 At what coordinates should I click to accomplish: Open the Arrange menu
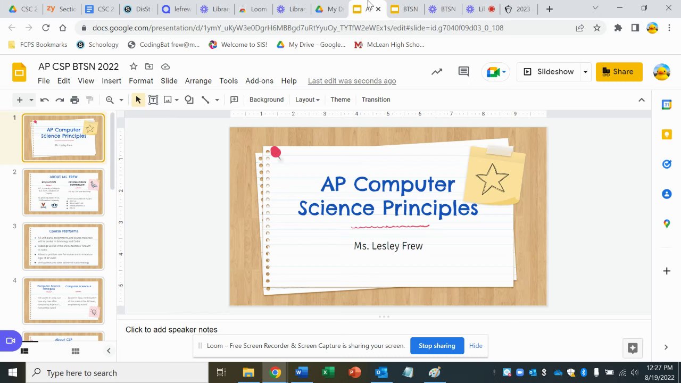198,81
